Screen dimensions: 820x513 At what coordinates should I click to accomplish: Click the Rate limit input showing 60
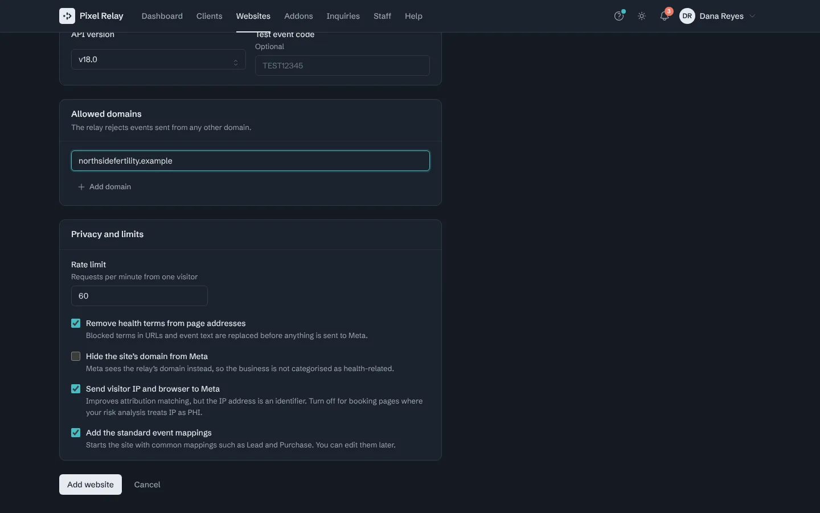tap(140, 296)
